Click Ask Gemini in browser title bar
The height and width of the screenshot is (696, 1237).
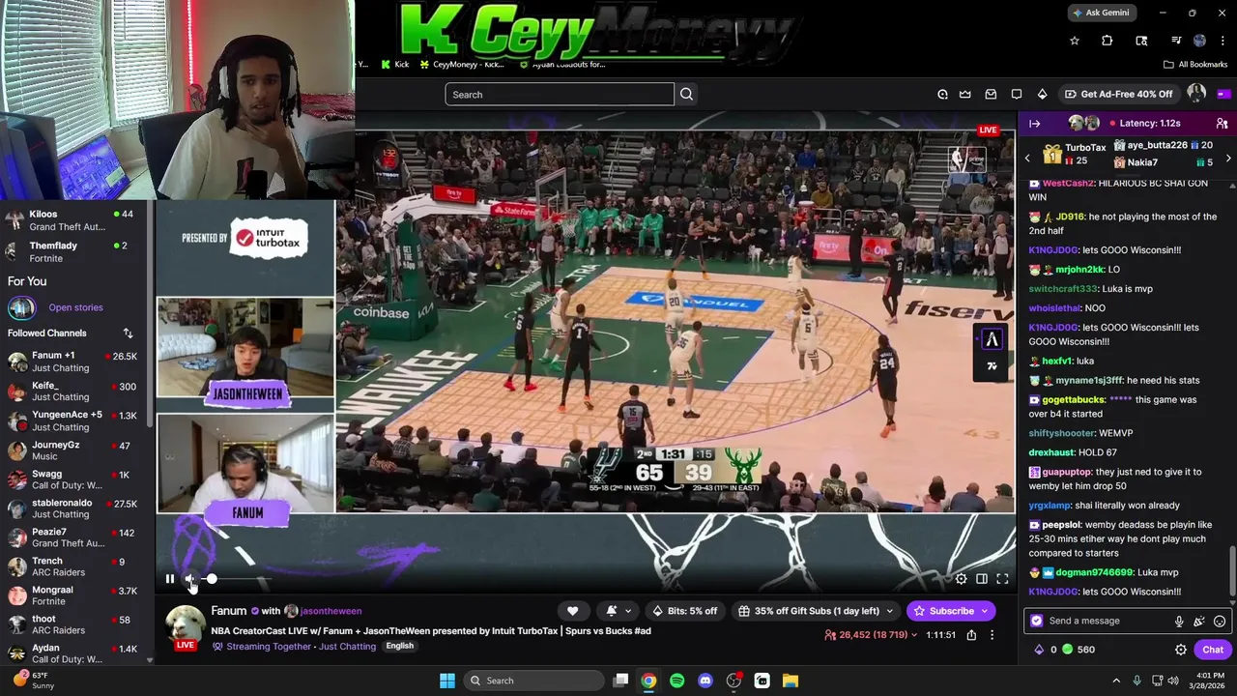pyautogui.click(x=1103, y=13)
